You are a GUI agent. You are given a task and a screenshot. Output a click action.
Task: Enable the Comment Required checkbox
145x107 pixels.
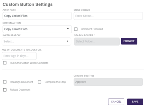pyautogui.click(x=76, y=29)
